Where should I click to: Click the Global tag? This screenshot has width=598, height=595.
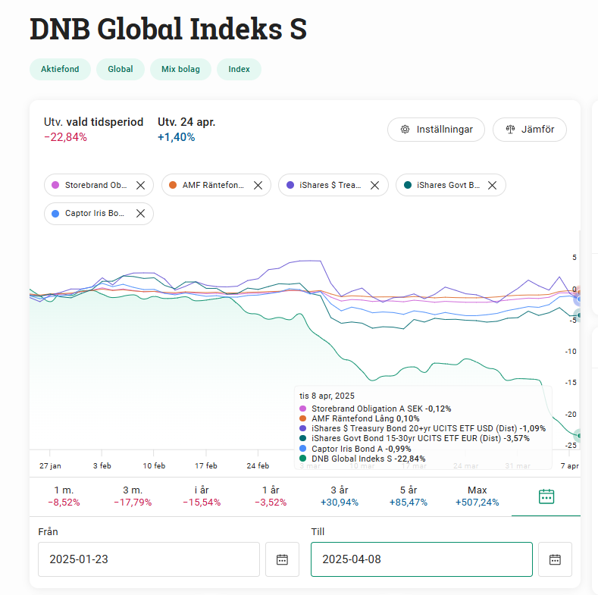pyautogui.click(x=121, y=69)
